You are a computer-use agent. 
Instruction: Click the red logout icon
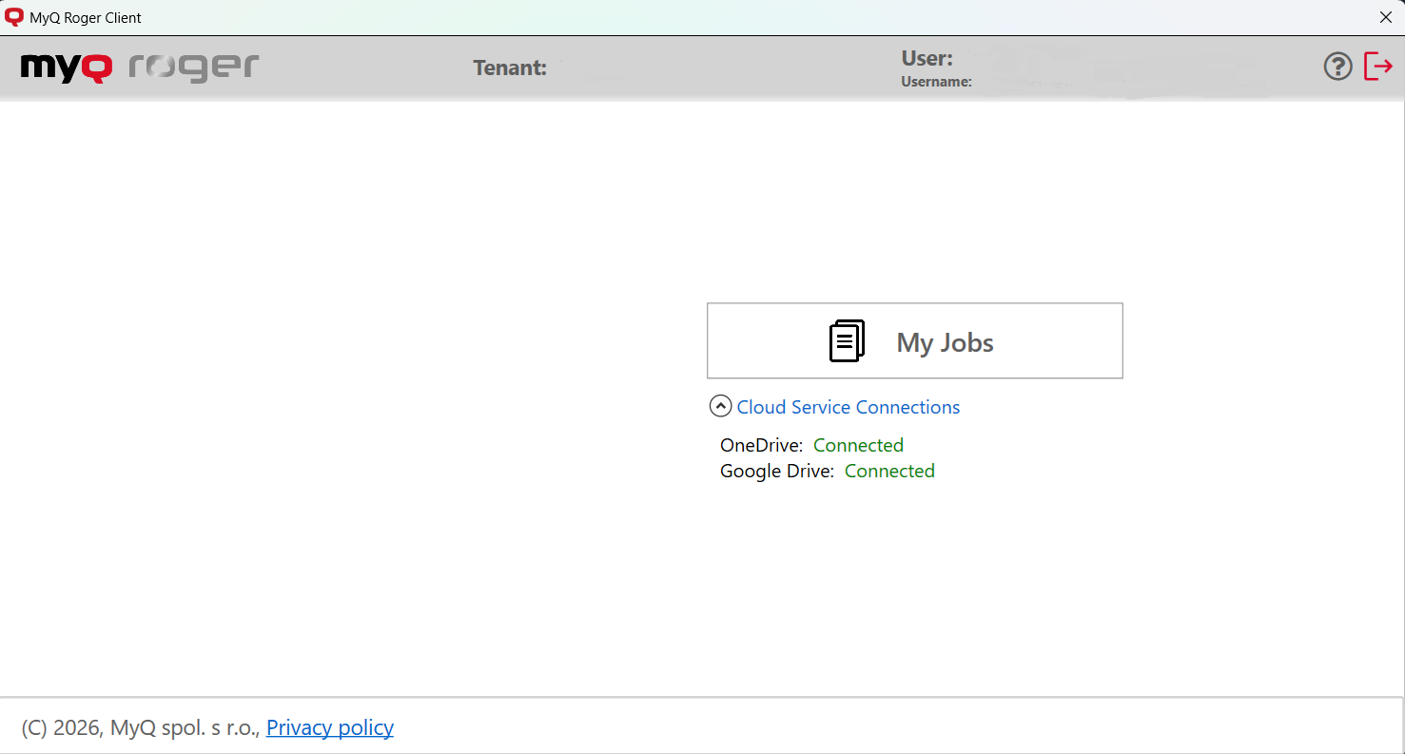(x=1378, y=67)
